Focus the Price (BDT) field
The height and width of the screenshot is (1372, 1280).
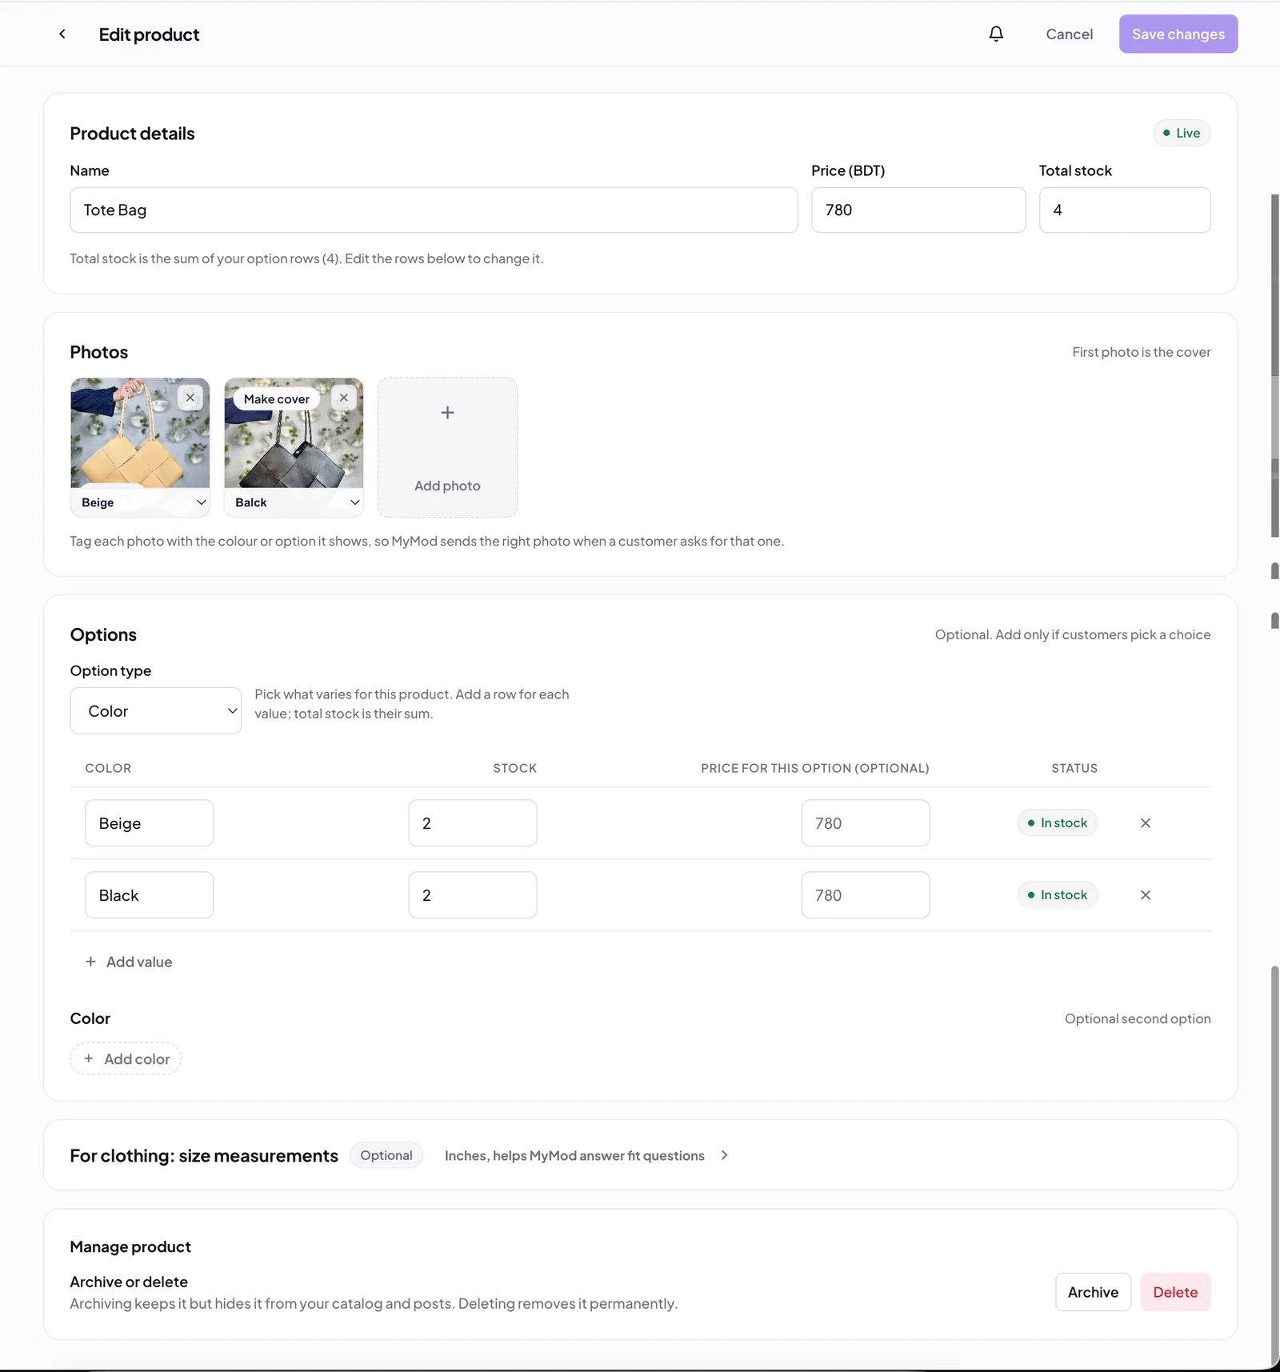pyautogui.click(x=918, y=210)
